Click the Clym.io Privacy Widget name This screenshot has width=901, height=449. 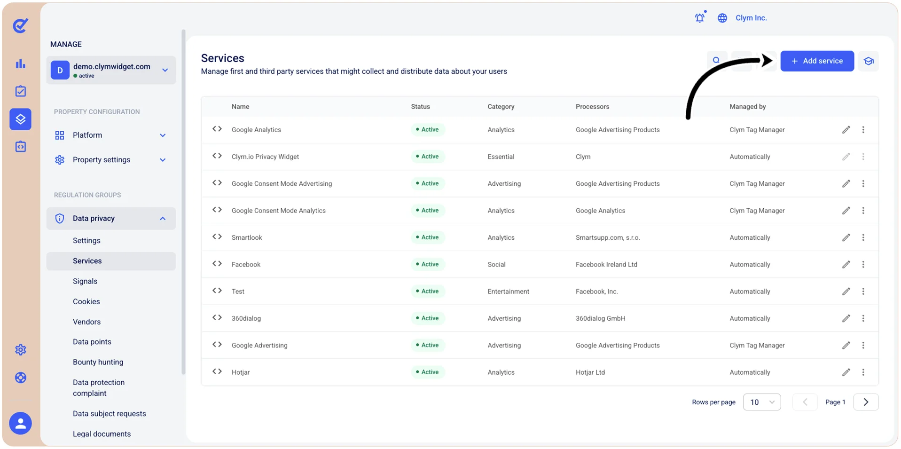[x=265, y=157]
